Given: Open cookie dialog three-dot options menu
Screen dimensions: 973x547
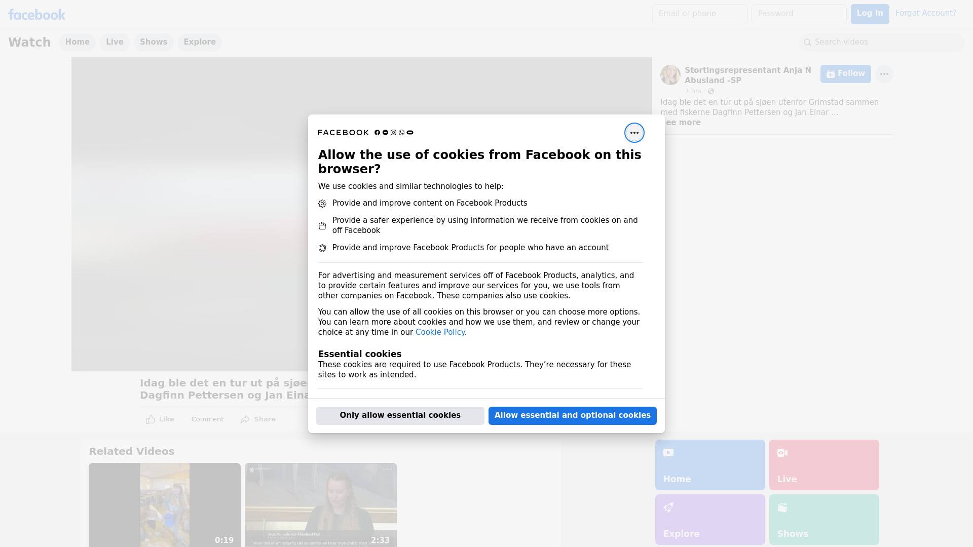Looking at the screenshot, I should pos(634,133).
